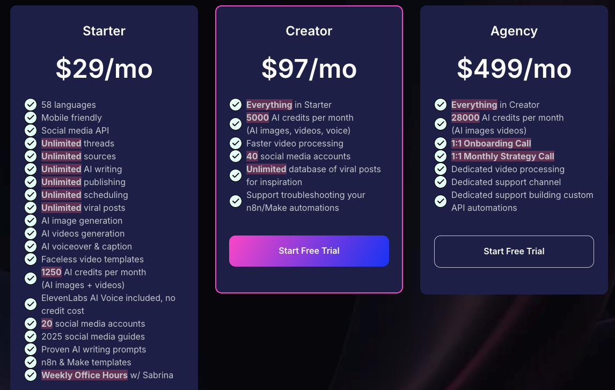Screen dimensions: 615x390
Task: Click the highlighted Everything in Starter chip
Action: [x=269, y=105]
